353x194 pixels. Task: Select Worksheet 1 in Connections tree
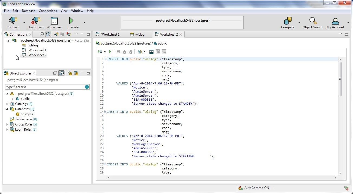tap(37, 50)
